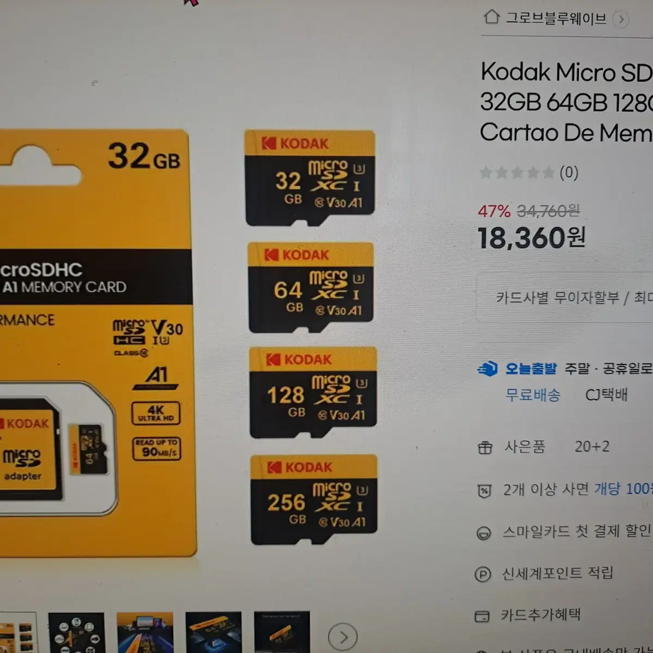
Task: Click the 사은품 gift box icon
Action: tap(484, 448)
